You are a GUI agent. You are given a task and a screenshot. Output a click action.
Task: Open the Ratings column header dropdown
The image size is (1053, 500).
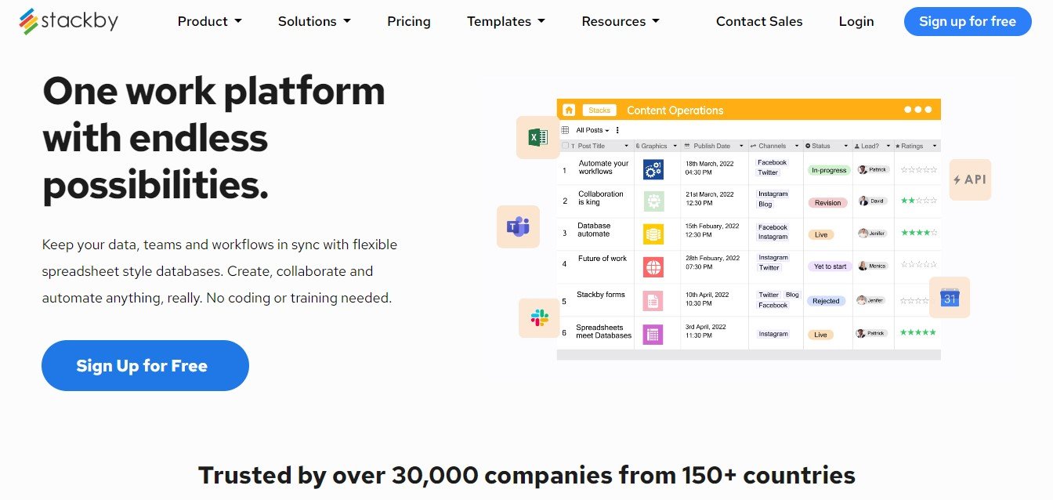[x=935, y=146]
